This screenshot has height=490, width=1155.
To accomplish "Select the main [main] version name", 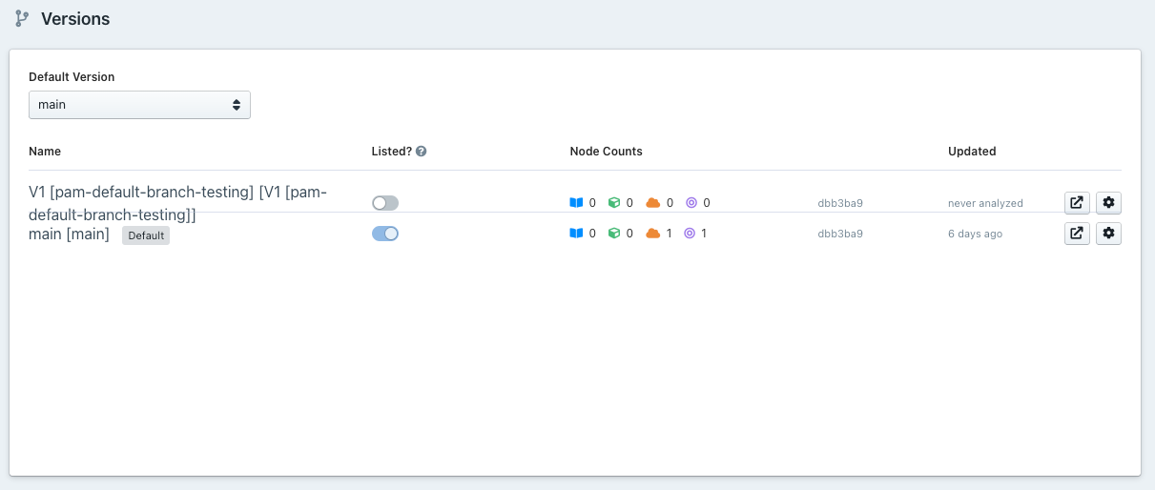I will (69, 234).
